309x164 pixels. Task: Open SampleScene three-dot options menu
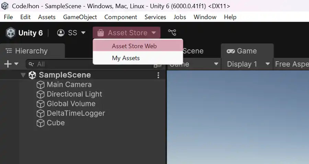(158, 75)
